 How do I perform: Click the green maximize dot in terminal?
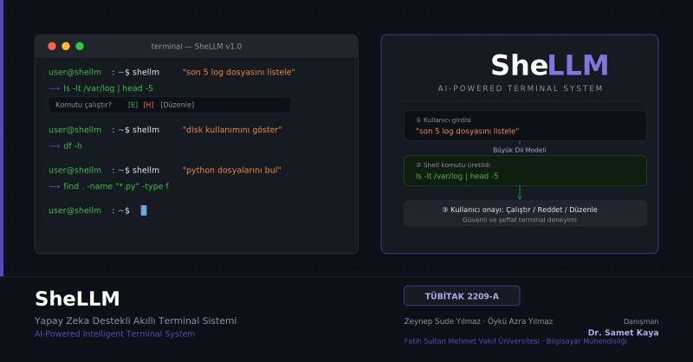pyautogui.click(x=80, y=46)
